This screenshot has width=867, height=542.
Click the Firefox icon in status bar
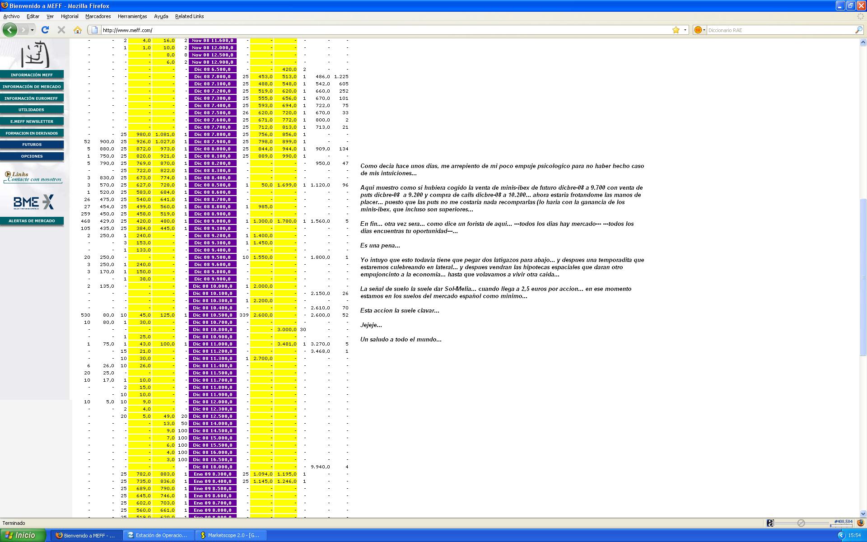pyautogui.click(x=860, y=523)
